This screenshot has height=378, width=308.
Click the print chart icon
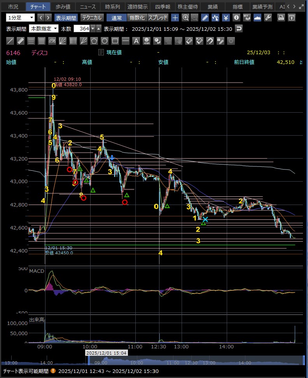pos(282,18)
